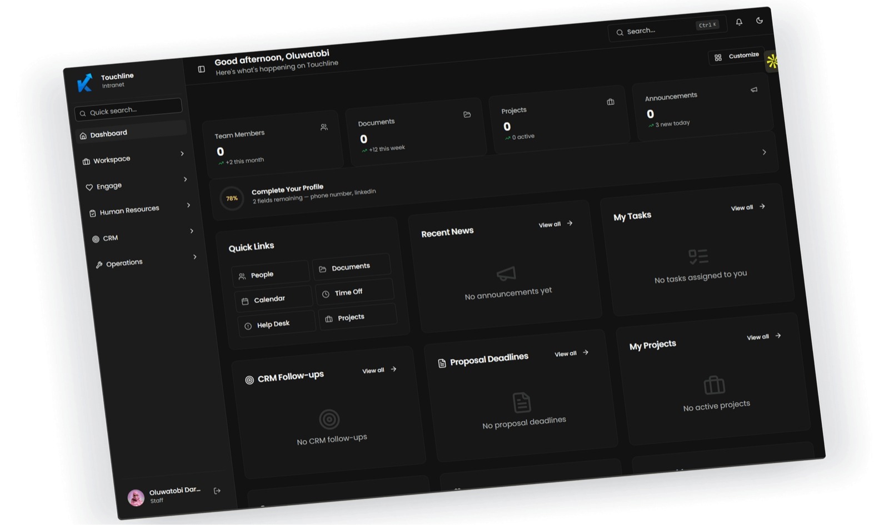Click the empty tasks checklist icon
889x525 pixels.
pyautogui.click(x=698, y=256)
